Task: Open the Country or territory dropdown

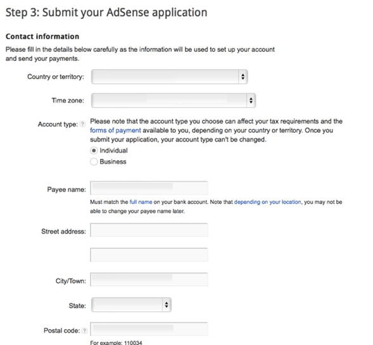Action: tap(169, 77)
